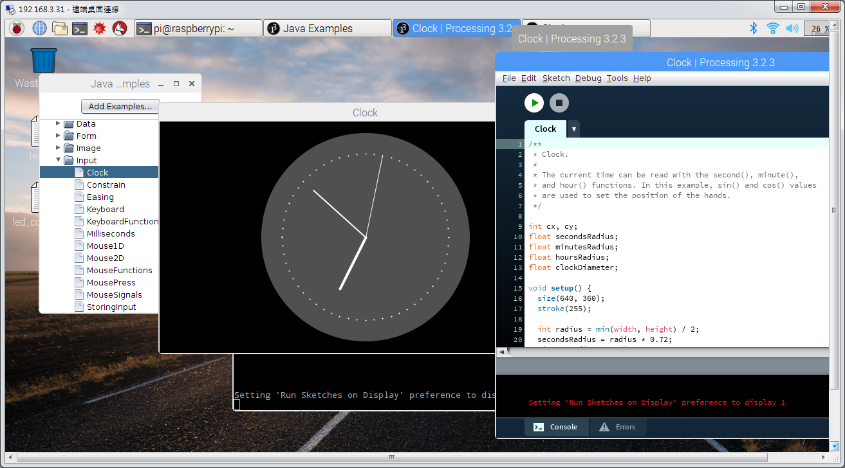Viewport: 845px width, 468px height.
Task: Open the Wi-Fi network tray icon
Action: click(773, 28)
